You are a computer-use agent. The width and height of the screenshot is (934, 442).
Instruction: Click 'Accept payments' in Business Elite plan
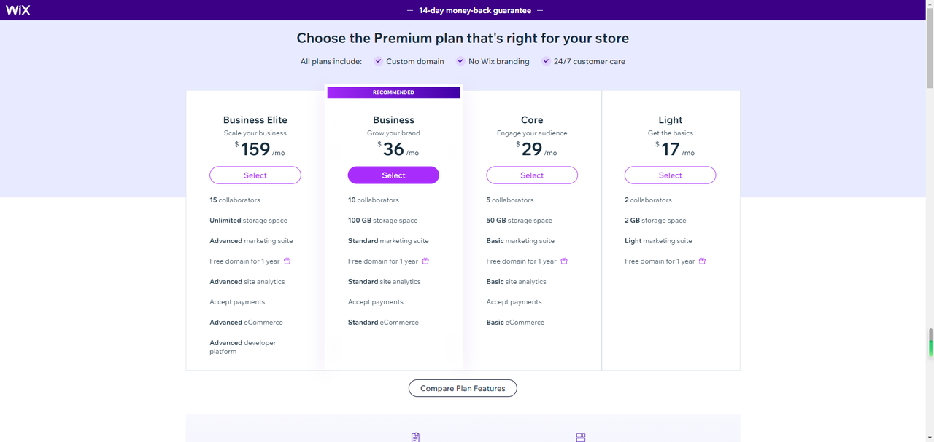237,302
